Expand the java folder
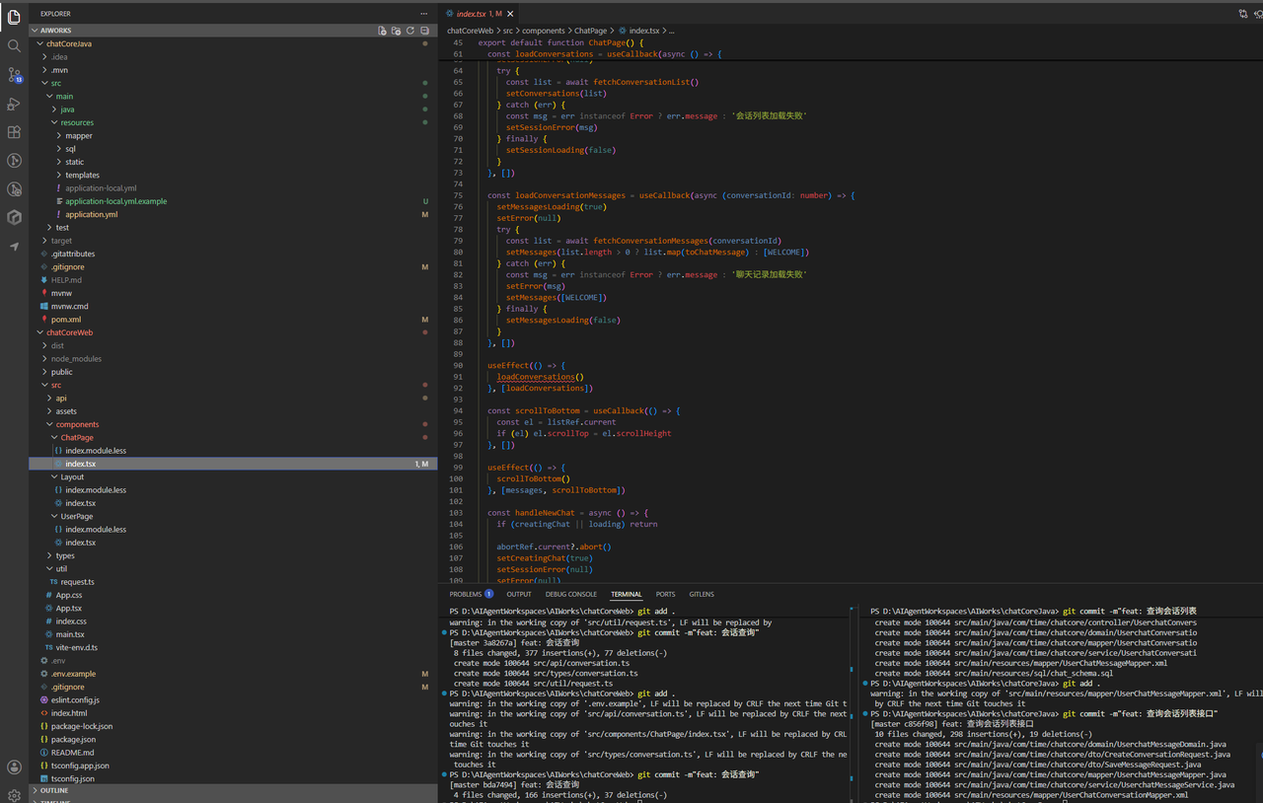Viewport: 1263px width, 803px height. click(x=67, y=109)
